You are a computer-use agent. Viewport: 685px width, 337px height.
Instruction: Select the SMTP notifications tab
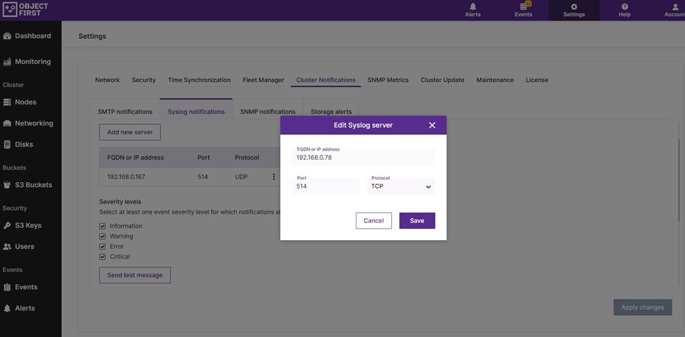point(125,111)
